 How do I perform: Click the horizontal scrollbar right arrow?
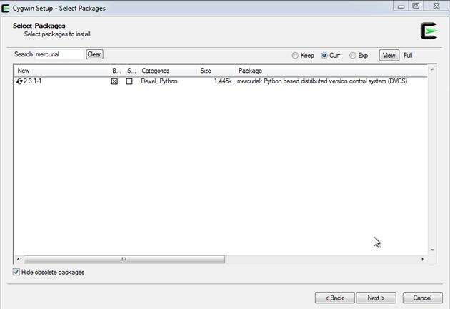422,259
